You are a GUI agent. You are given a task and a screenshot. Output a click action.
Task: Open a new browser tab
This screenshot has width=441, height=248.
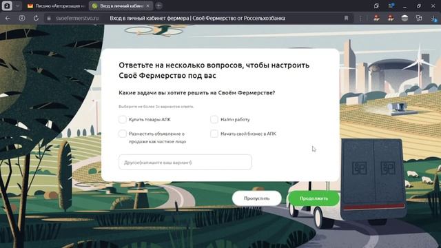click(x=159, y=6)
